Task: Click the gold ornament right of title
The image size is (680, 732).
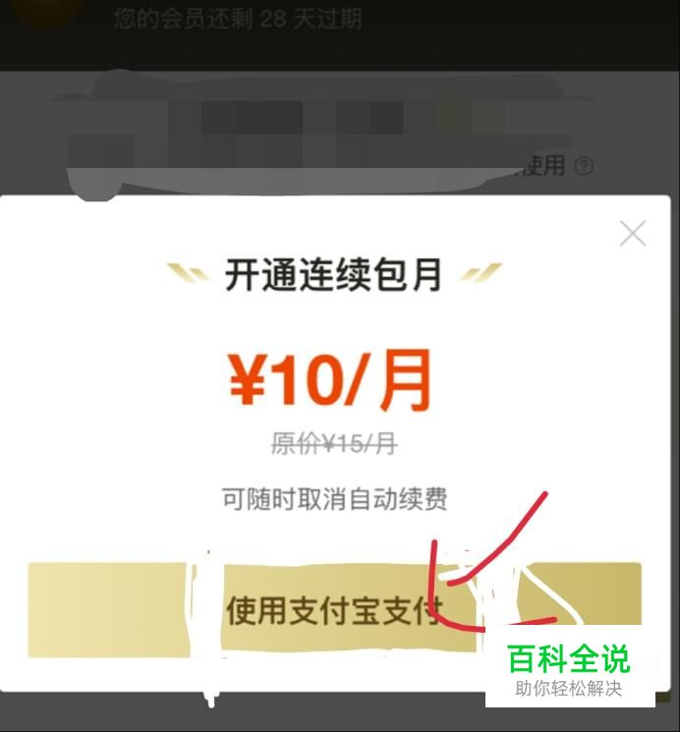Action: (481, 272)
